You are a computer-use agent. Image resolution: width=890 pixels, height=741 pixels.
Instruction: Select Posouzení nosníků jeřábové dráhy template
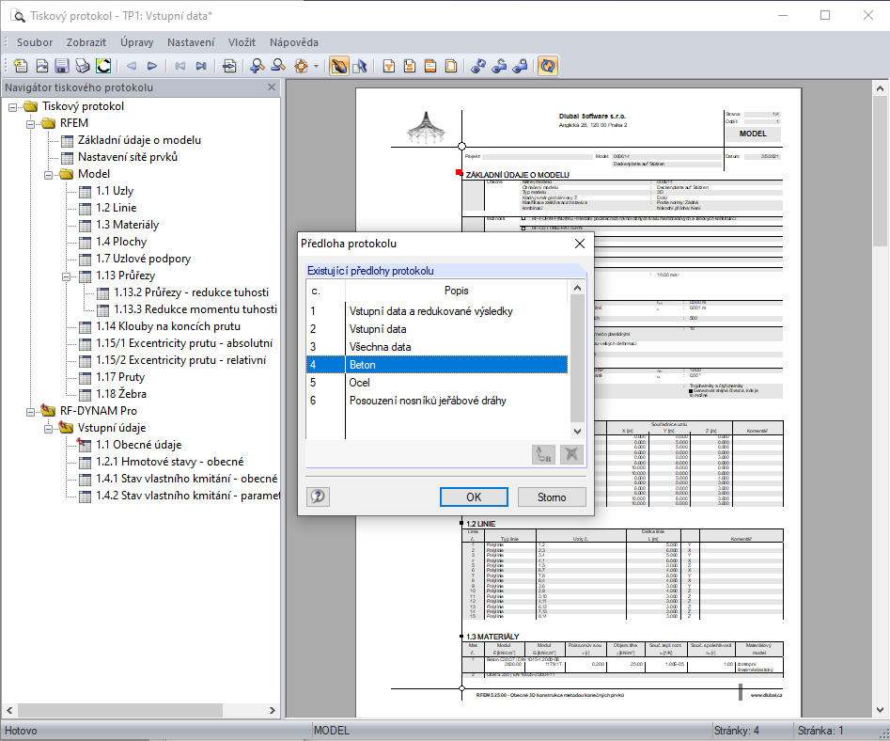436,401
